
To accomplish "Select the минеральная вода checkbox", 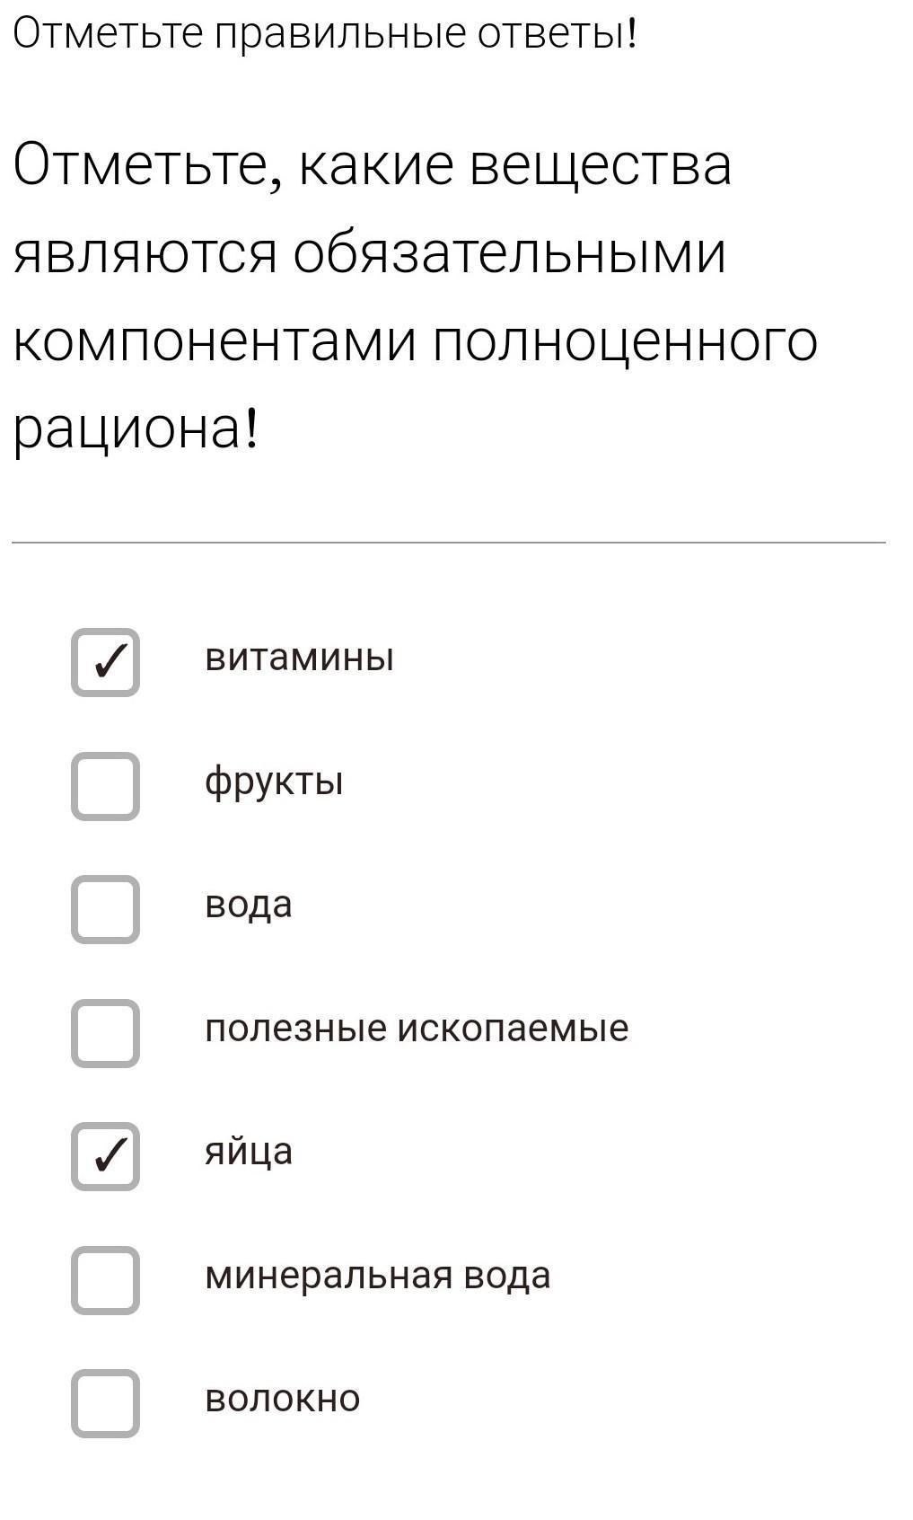I will tap(105, 1280).
